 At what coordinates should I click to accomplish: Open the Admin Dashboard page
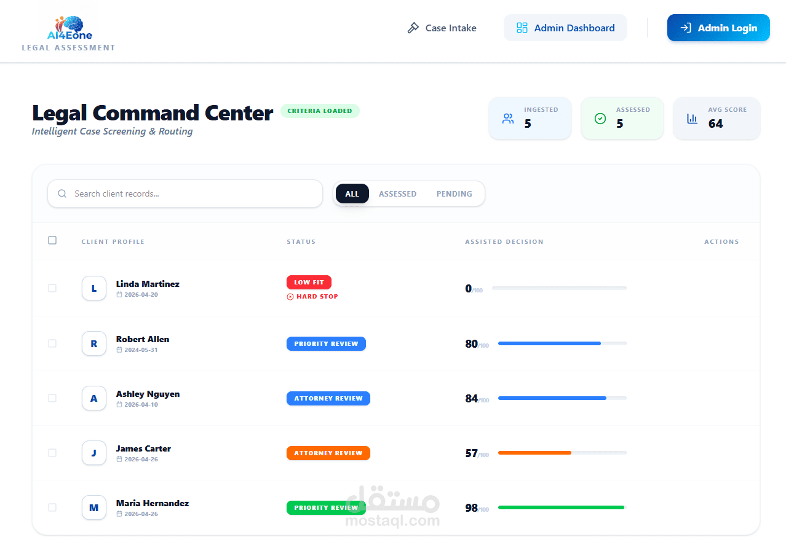coord(565,28)
